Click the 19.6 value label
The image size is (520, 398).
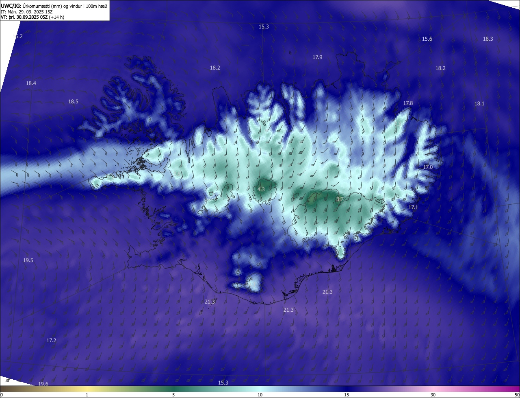click(x=43, y=384)
